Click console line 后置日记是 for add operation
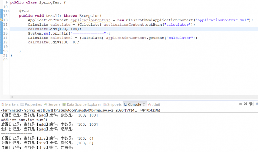The width and height of the screenshot is (258, 152). (49, 124)
